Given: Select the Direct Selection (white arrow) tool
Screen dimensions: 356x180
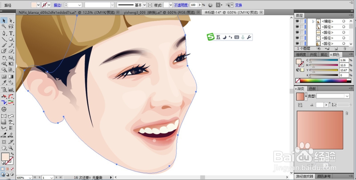Looking at the screenshot, I should 11,21.
